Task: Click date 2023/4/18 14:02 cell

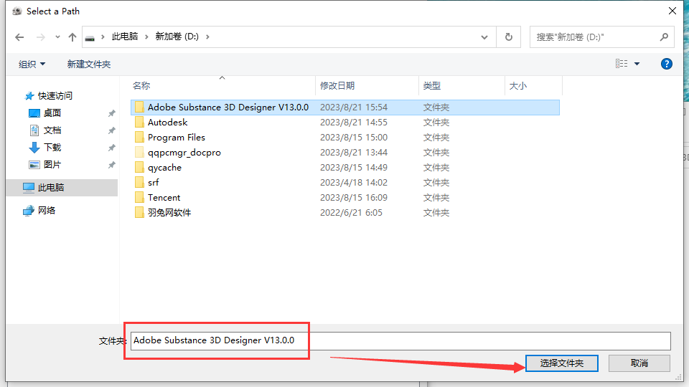Action: (354, 183)
